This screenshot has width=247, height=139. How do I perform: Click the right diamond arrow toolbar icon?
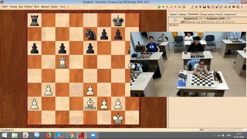[x=200, y=7]
